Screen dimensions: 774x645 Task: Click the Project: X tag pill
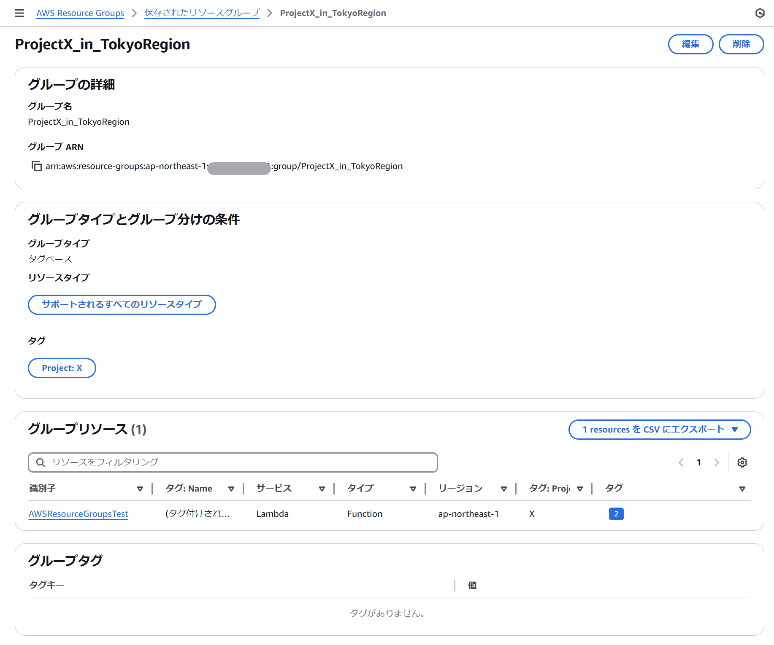62,368
